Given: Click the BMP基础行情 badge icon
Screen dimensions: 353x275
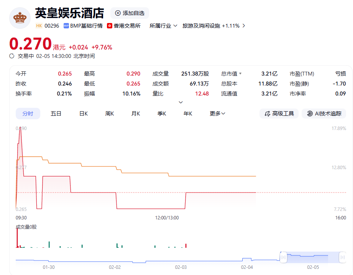Looking at the screenshot, I should point(66,25).
